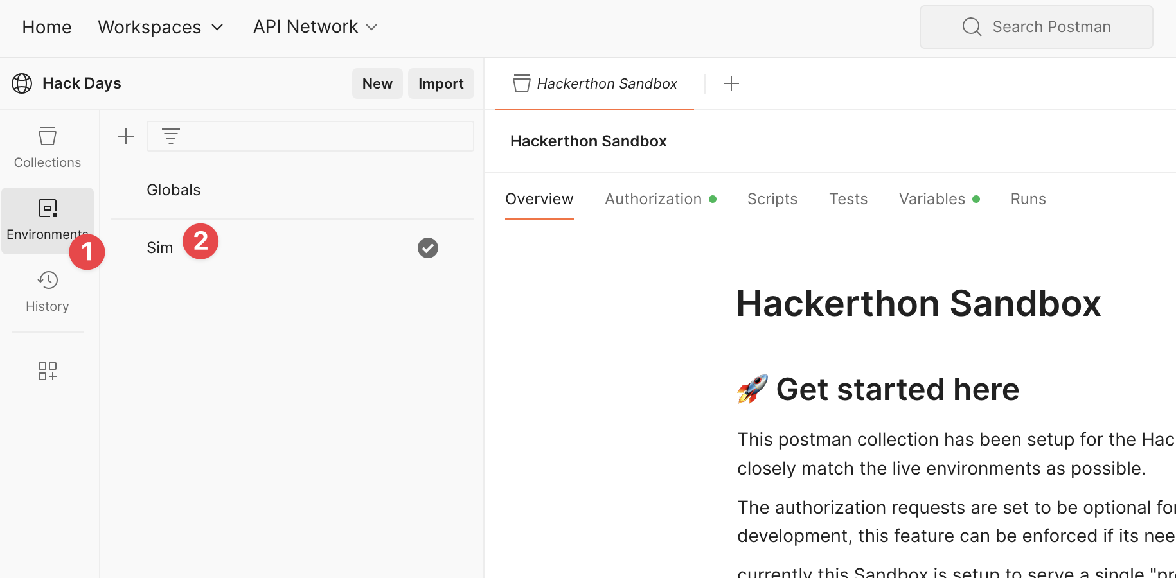
Task: Click the plus to create new environment
Action: click(126, 136)
